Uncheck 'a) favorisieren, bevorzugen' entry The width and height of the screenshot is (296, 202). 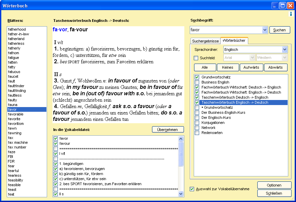tap(55, 169)
